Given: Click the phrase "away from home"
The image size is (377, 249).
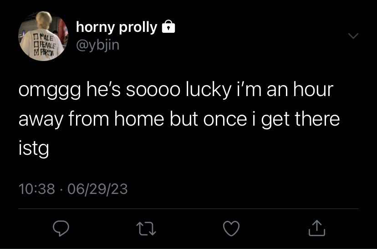Looking at the screenshot, I should point(91,119).
